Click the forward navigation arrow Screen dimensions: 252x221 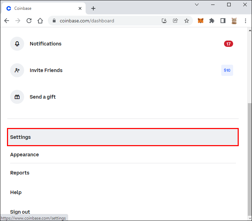click(18, 21)
